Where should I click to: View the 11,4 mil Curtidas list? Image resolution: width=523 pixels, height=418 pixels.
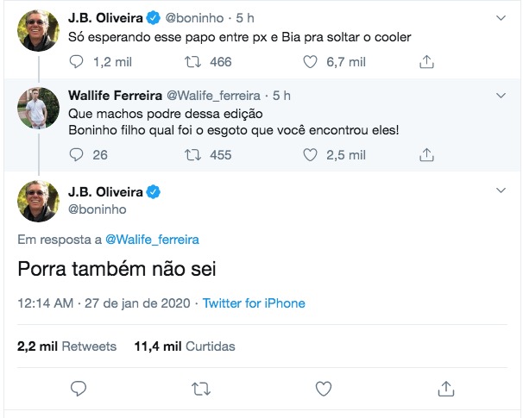click(x=185, y=346)
